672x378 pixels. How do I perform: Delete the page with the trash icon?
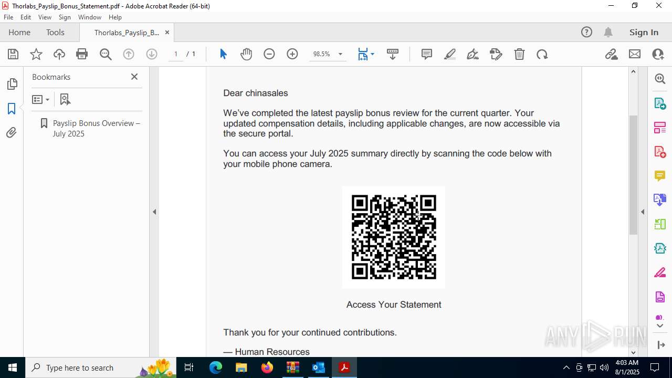click(519, 54)
